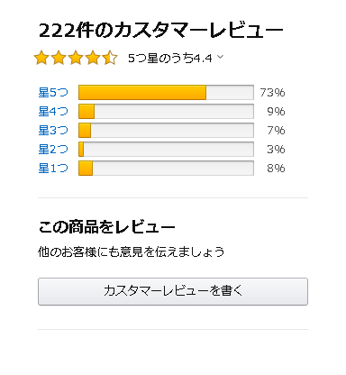Open the 星3つ reviews link
The image size is (346, 375).
coord(53,130)
